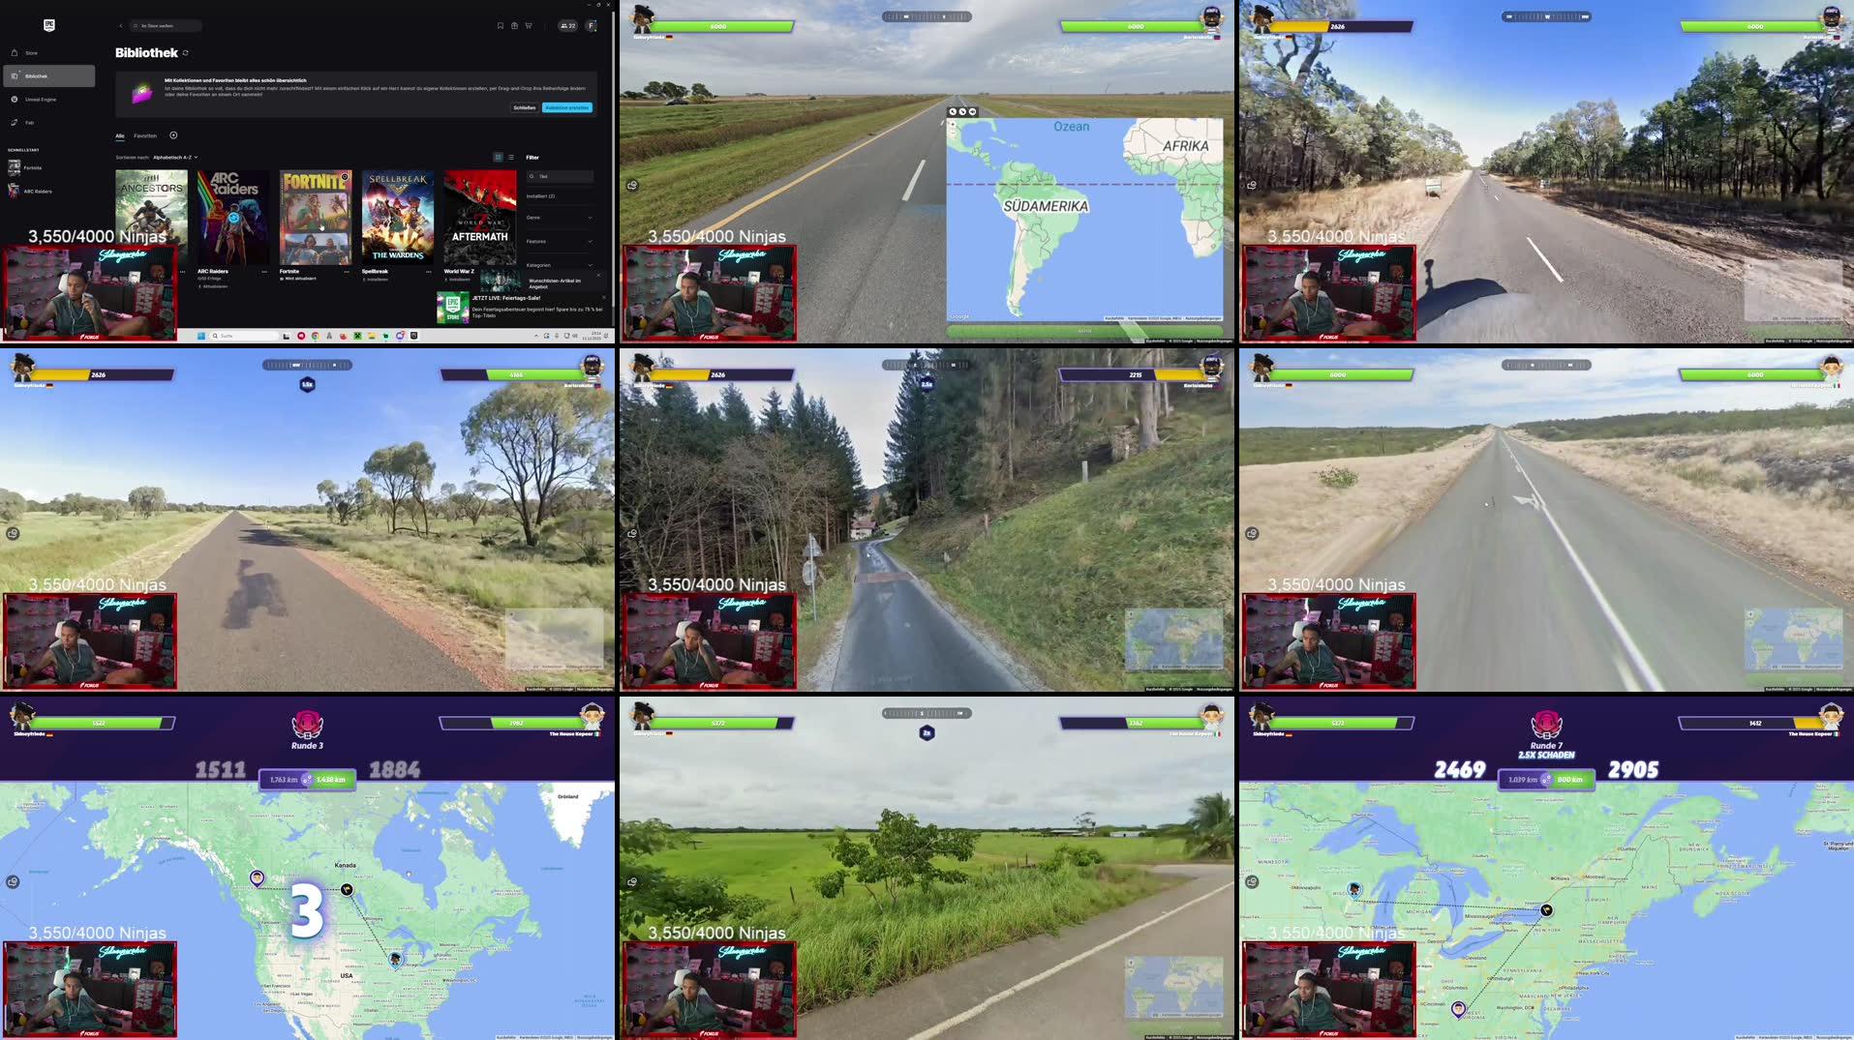Switch the library to grid view
The width and height of the screenshot is (1854, 1040).
pyautogui.click(x=498, y=157)
